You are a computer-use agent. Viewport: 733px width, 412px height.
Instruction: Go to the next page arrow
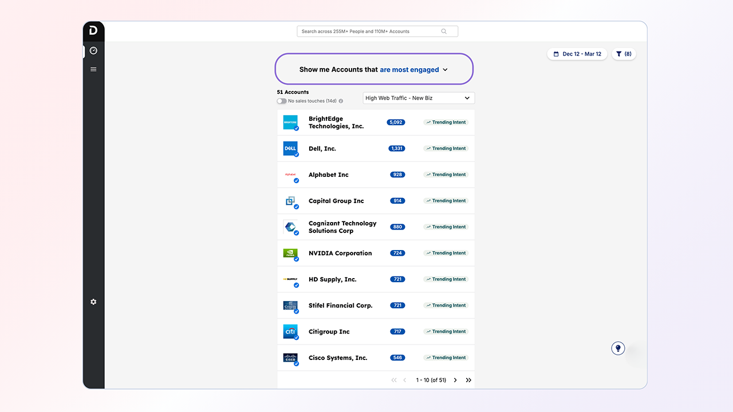(x=455, y=380)
